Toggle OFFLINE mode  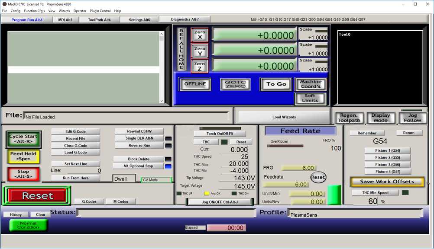(194, 84)
